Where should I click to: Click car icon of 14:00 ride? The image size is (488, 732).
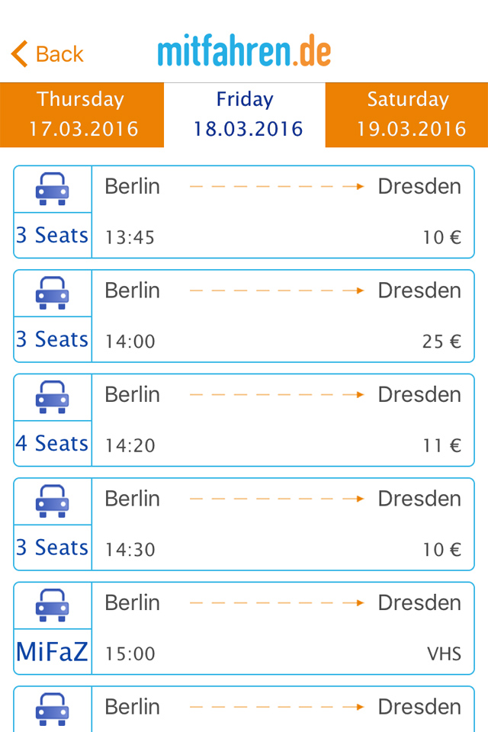[x=53, y=293]
